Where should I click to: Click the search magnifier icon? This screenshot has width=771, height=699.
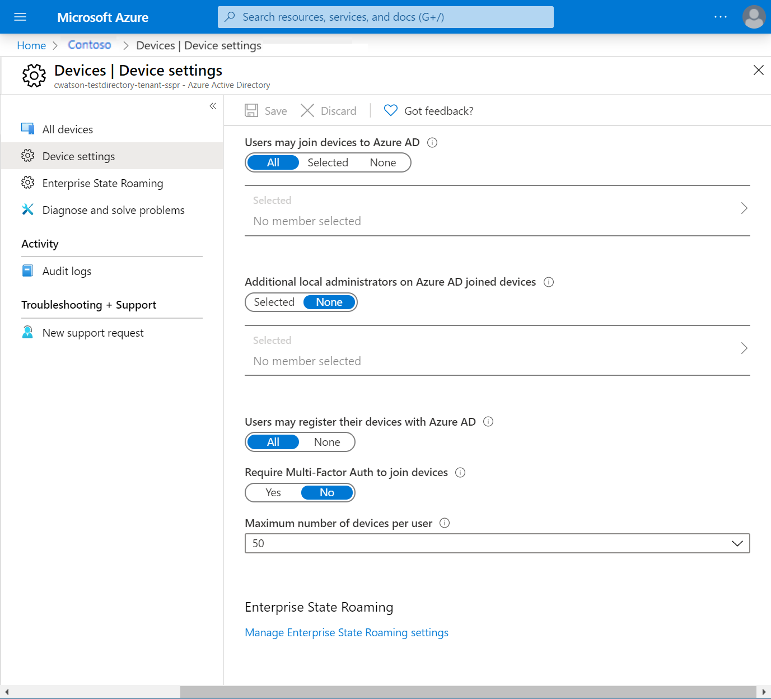coord(230,17)
